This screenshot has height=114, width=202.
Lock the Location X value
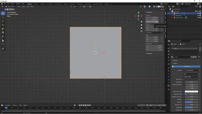161,17
